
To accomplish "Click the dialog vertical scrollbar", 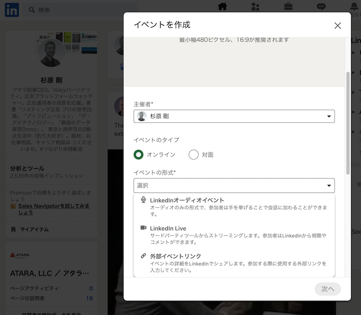I will click(348, 123).
